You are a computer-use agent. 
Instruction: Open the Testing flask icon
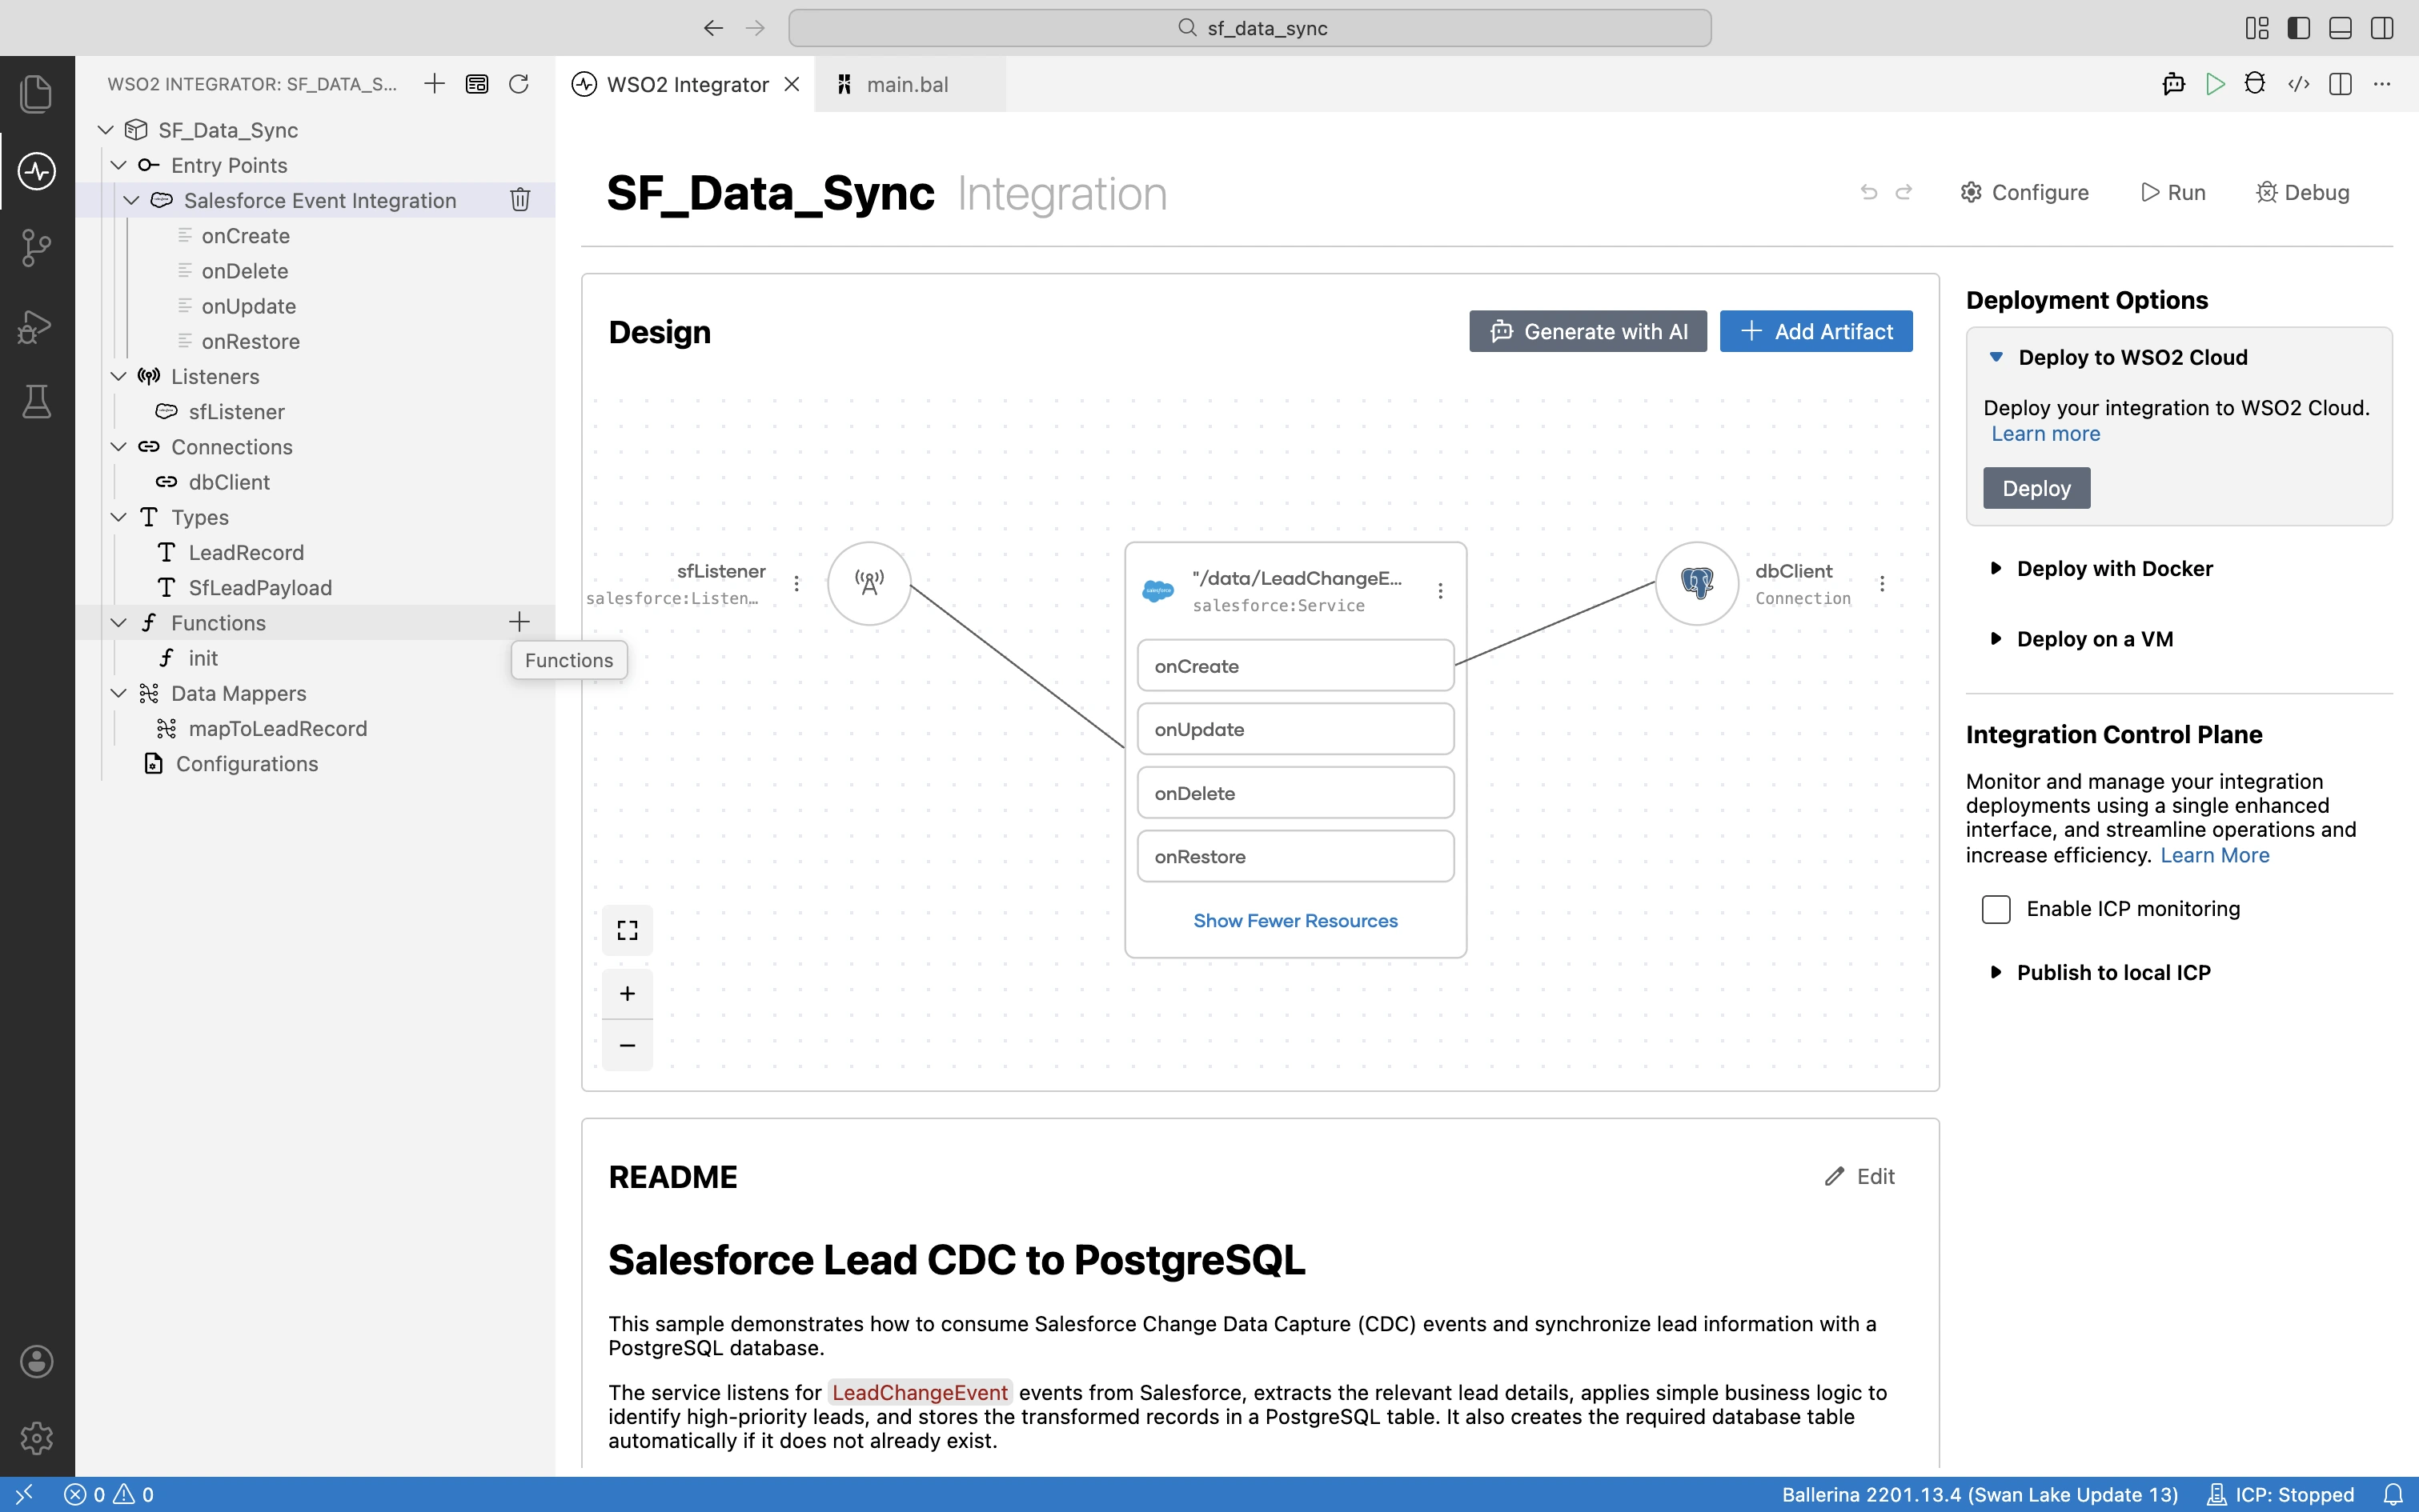pos(37,402)
